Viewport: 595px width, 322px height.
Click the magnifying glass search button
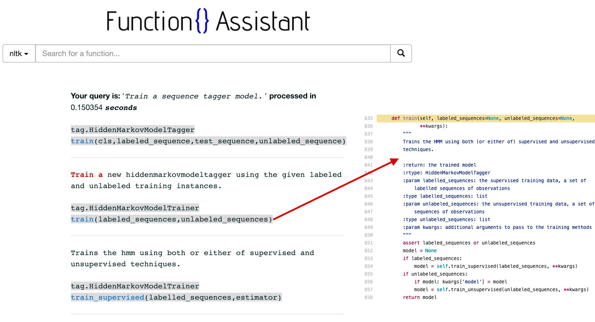(x=401, y=54)
